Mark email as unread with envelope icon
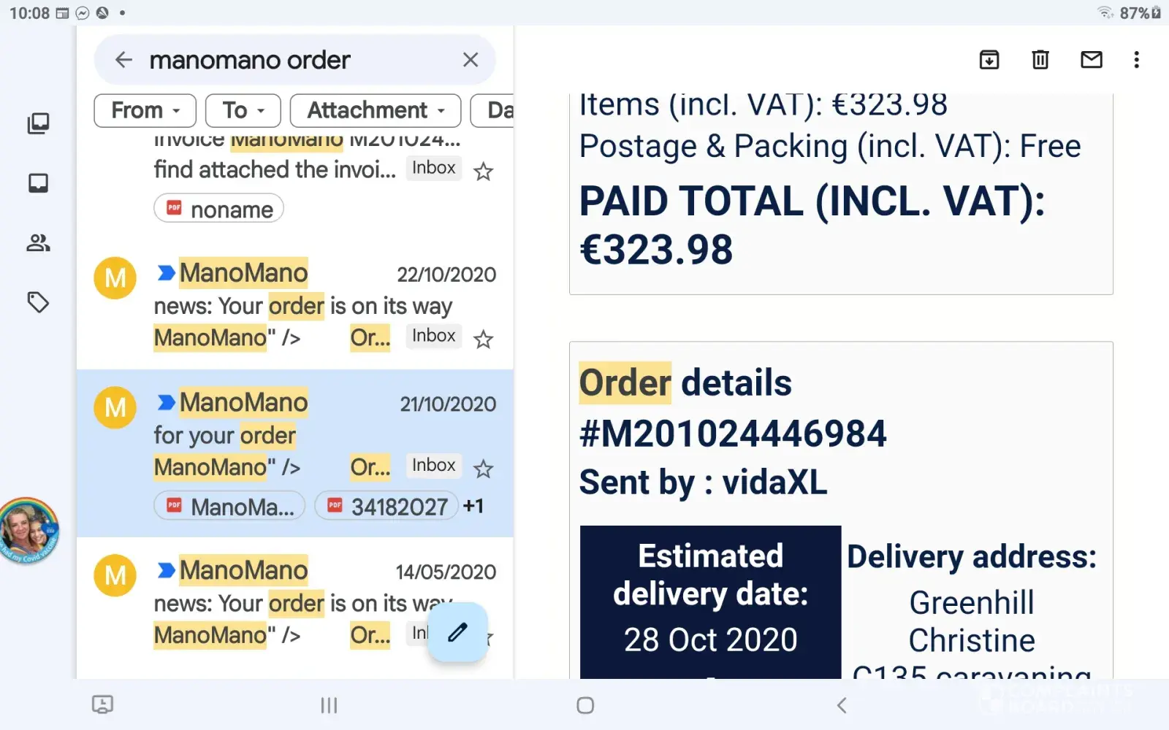 1091,60
